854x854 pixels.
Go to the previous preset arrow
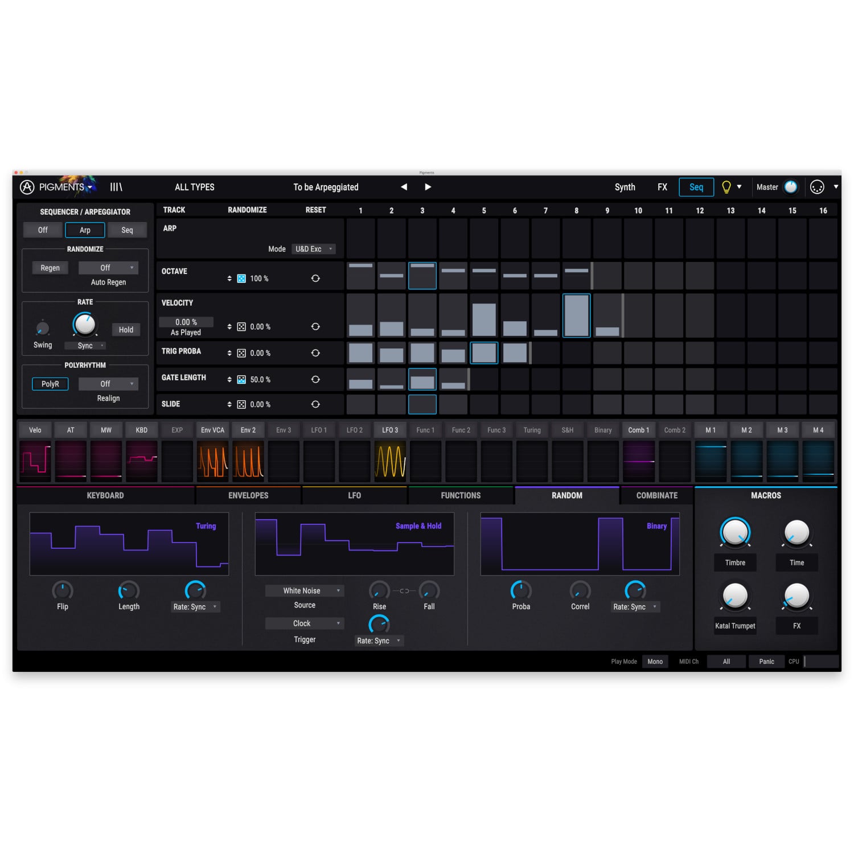coord(404,187)
